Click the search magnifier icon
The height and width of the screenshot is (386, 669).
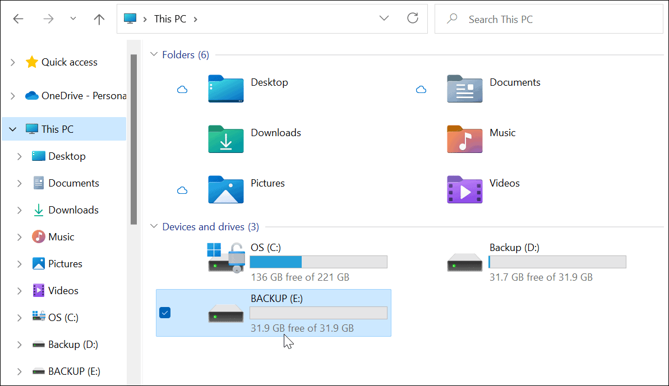tap(451, 18)
